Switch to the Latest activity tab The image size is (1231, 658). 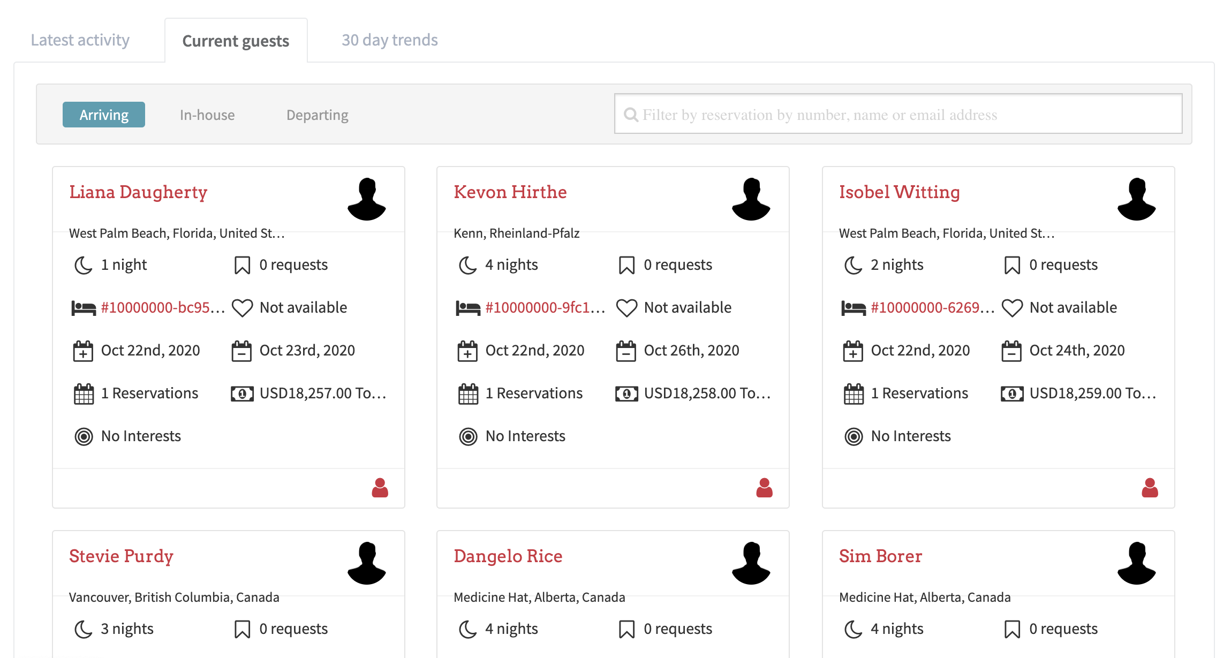[80, 40]
